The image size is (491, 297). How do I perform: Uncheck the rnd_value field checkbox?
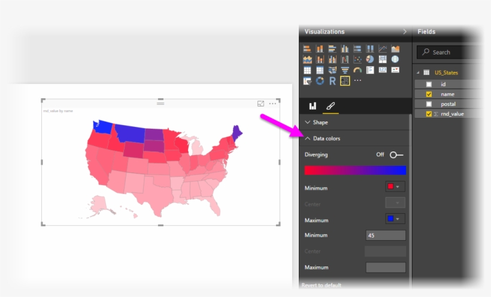click(429, 114)
